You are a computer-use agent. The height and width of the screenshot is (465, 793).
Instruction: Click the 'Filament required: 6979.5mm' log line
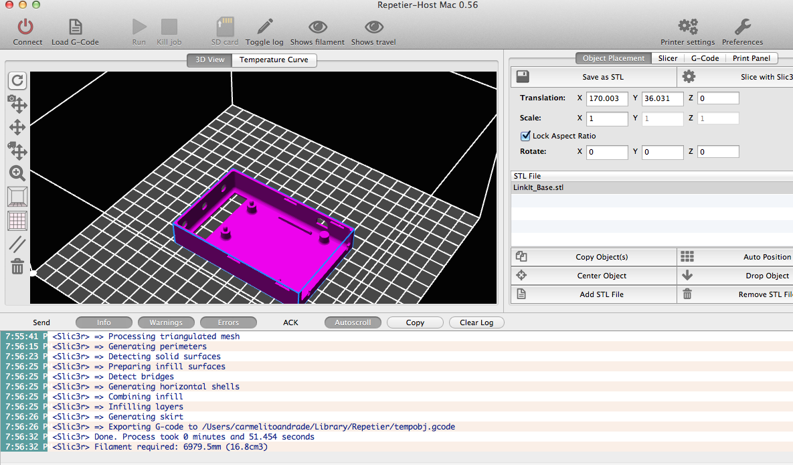pyautogui.click(x=181, y=447)
